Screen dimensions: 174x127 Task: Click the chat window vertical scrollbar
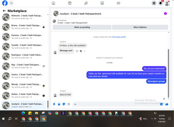[168, 73]
